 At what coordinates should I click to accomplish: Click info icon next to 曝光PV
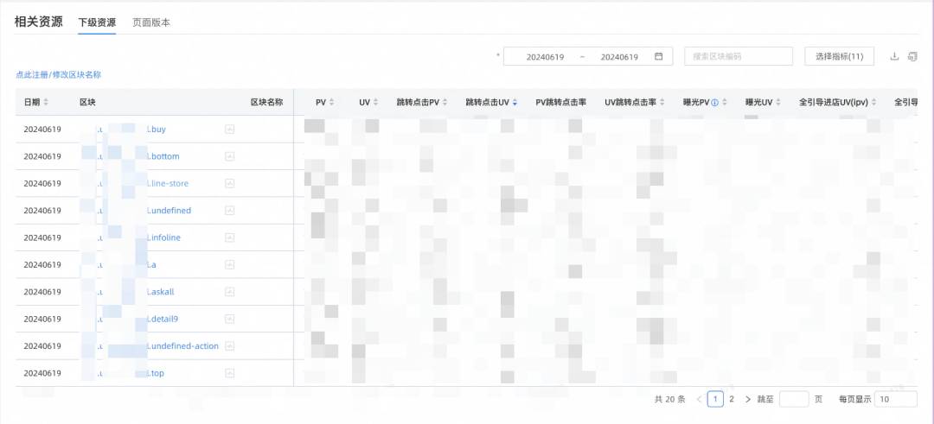[x=714, y=102]
